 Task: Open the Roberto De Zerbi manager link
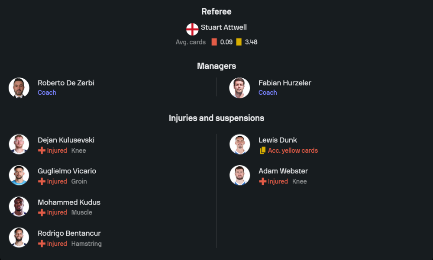point(66,83)
